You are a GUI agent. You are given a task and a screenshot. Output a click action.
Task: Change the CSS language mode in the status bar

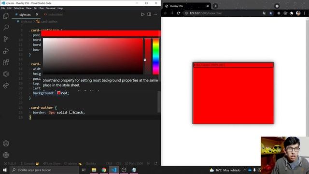click(119, 163)
